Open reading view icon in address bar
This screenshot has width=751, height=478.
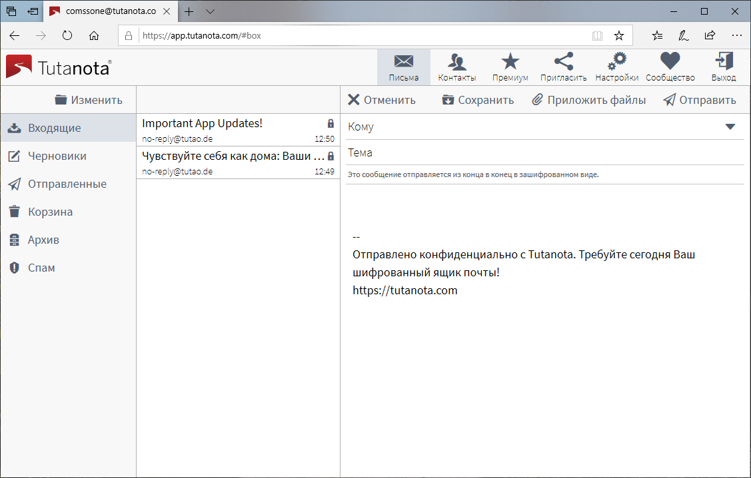(597, 35)
